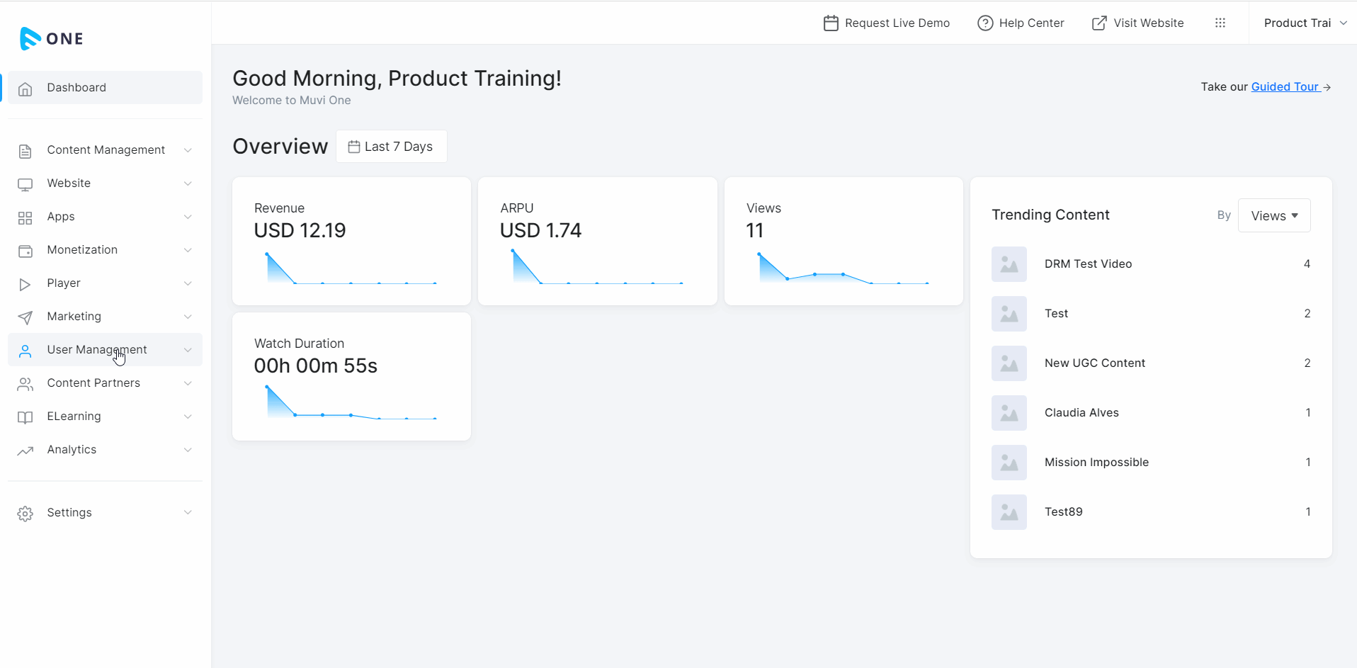Open the Content Management menu
This screenshot has height=668, width=1357.
[105, 149]
